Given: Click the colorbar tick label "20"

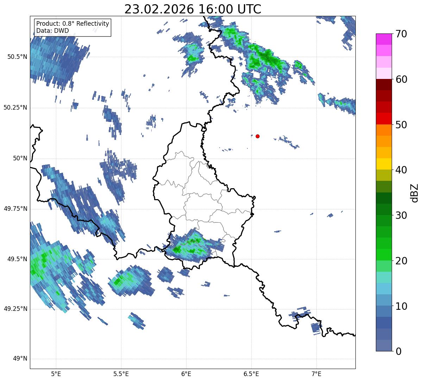Looking at the screenshot, I should [401, 261].
